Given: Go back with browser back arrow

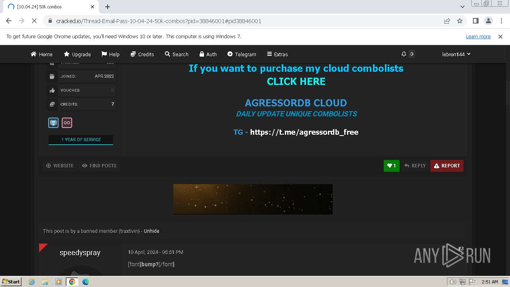Looking at the screenshot, I should [x=9, y=21].
